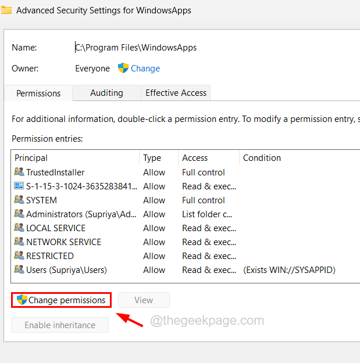The width and height of the screenshot is (360, 363).
Task: Click the S-1-15-3-1024 capability SID icon
Action: pyautogui.click(x=19, y=186)
